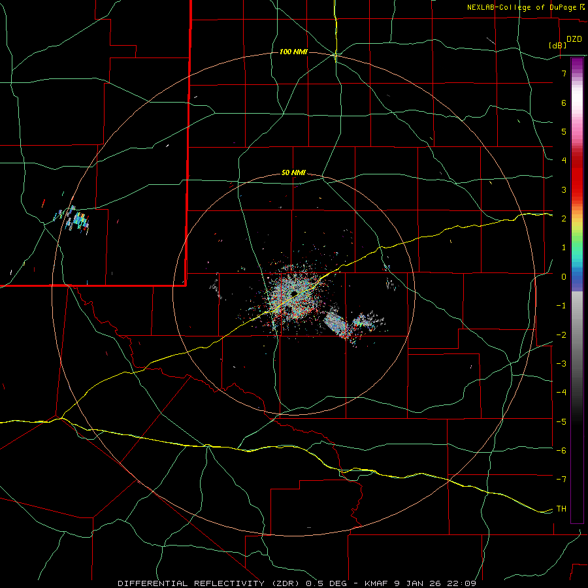This screenshot has width=588, height=588.
Task: Select the 4 value on the scale
Action: [564, 161]
